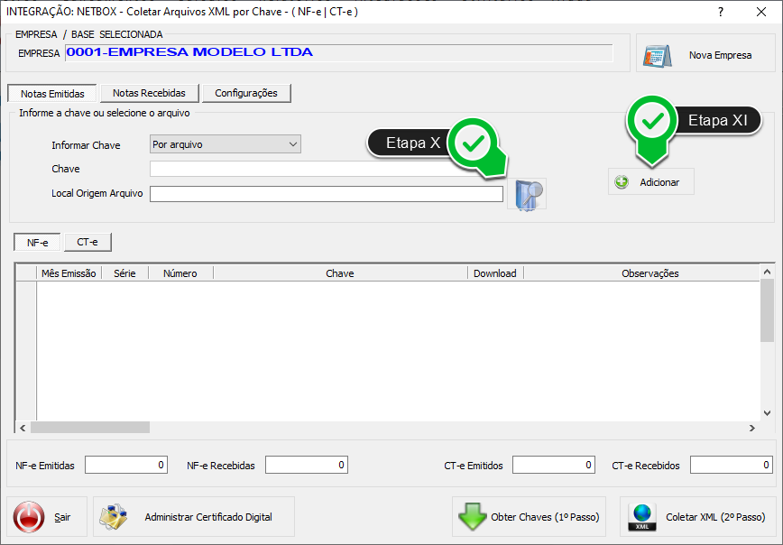Viewport: 783px width, 545px height.
Task: Click the Adicionar button label
Action: click(x=659, y=182)
